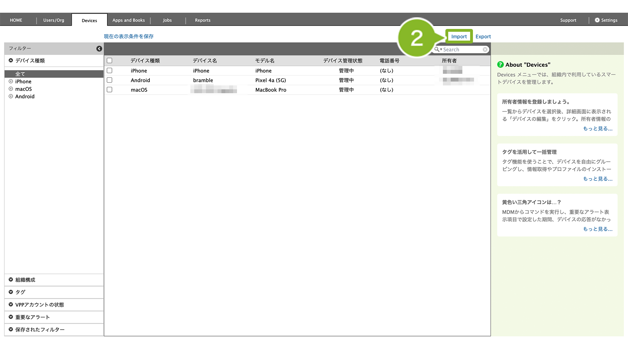Select the macOS filter bullet icon
Screen dimensions: 628x353
tap(11, 89)
